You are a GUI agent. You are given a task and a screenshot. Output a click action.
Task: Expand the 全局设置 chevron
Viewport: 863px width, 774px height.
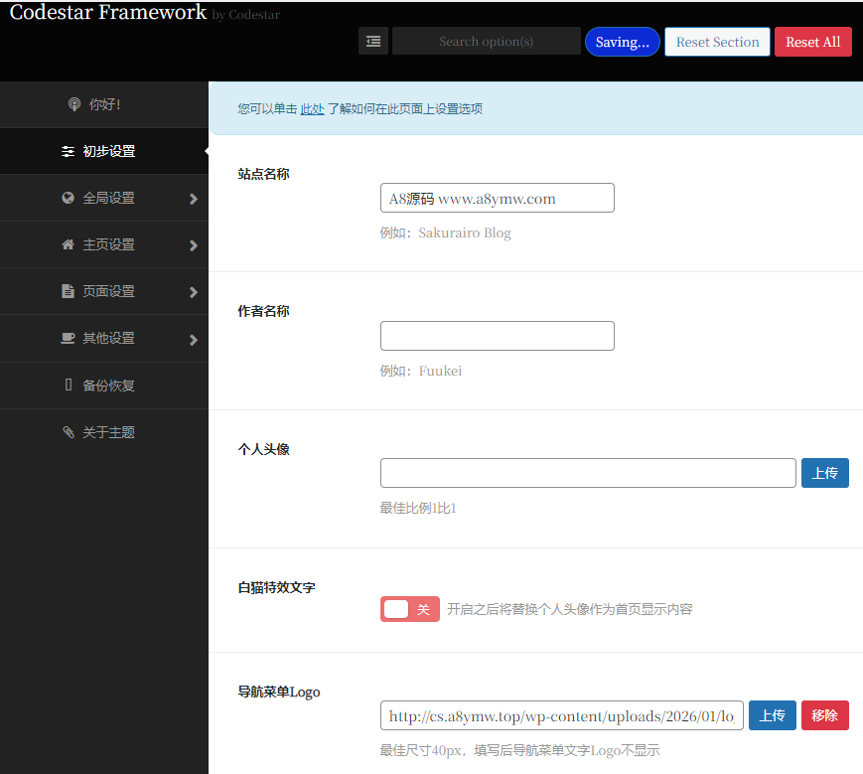click(194, 198)
